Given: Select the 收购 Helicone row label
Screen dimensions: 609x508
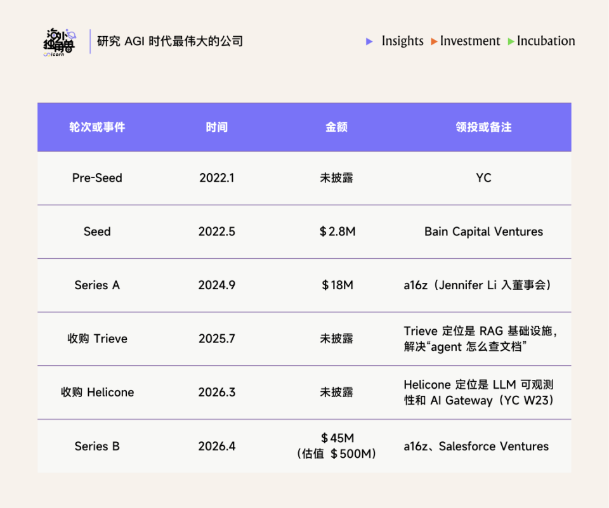Looking at the screenshot, I should [x=97, y=393].
